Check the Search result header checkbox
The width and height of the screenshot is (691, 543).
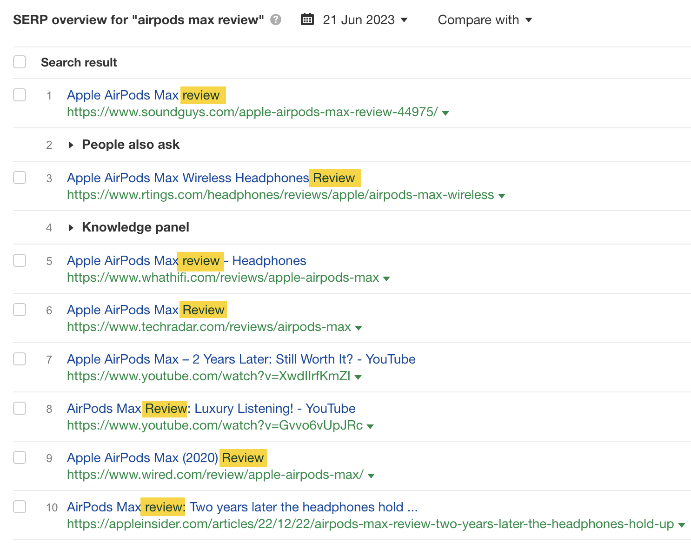20,61
